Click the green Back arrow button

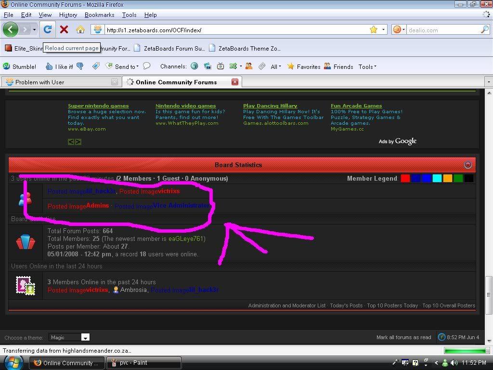tap(11, 29)
